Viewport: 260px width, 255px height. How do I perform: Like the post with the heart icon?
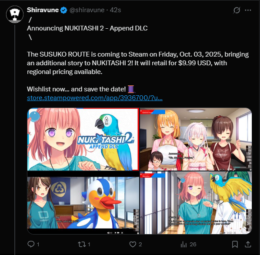(x=133, y=244)
